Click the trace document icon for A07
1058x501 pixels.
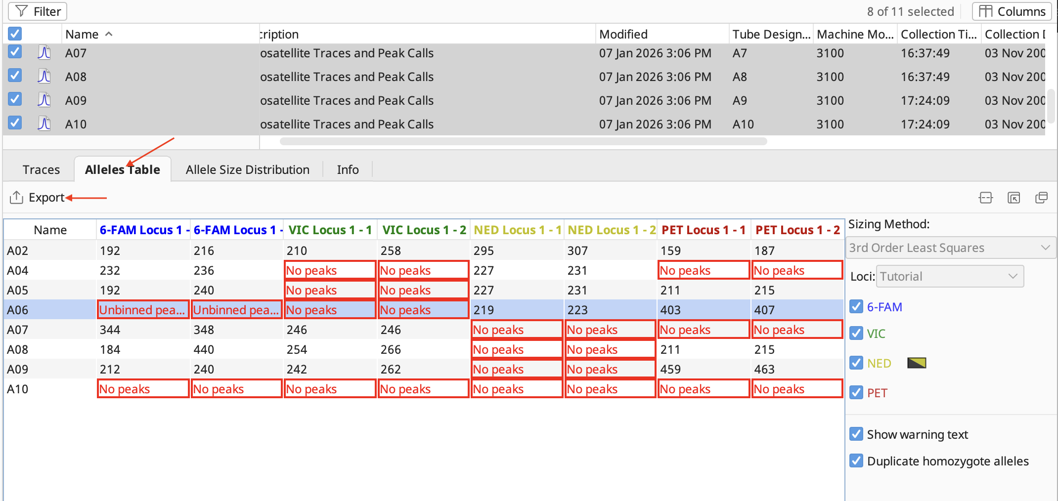point(44,53)
